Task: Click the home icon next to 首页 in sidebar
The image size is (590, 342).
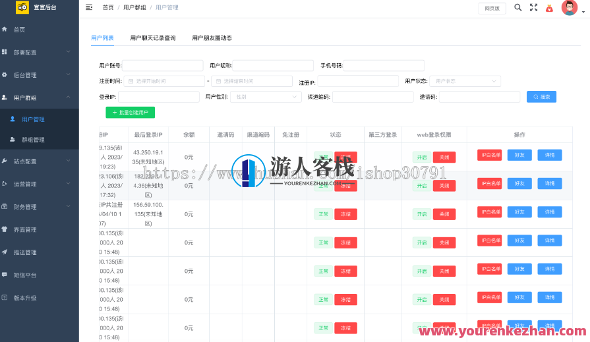Action: click(x=5, y=29)
